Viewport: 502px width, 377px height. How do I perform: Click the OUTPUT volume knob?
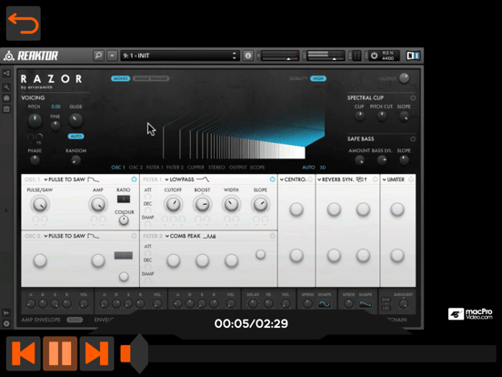point(404,78)
